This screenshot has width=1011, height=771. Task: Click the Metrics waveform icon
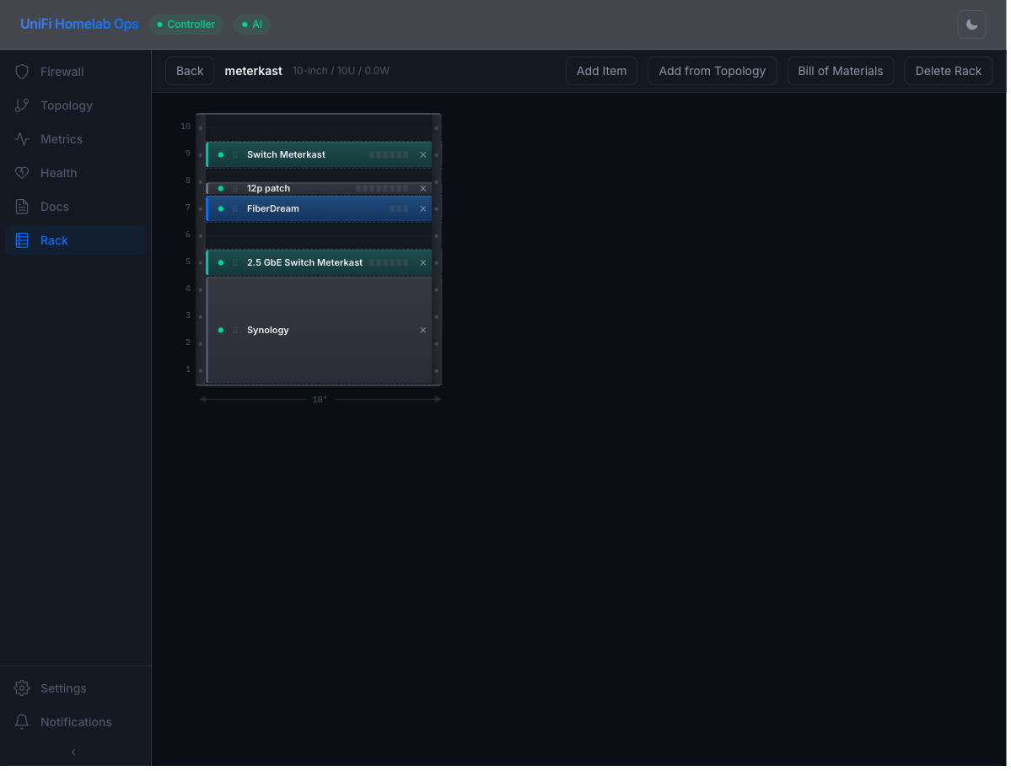click(22, 139)
